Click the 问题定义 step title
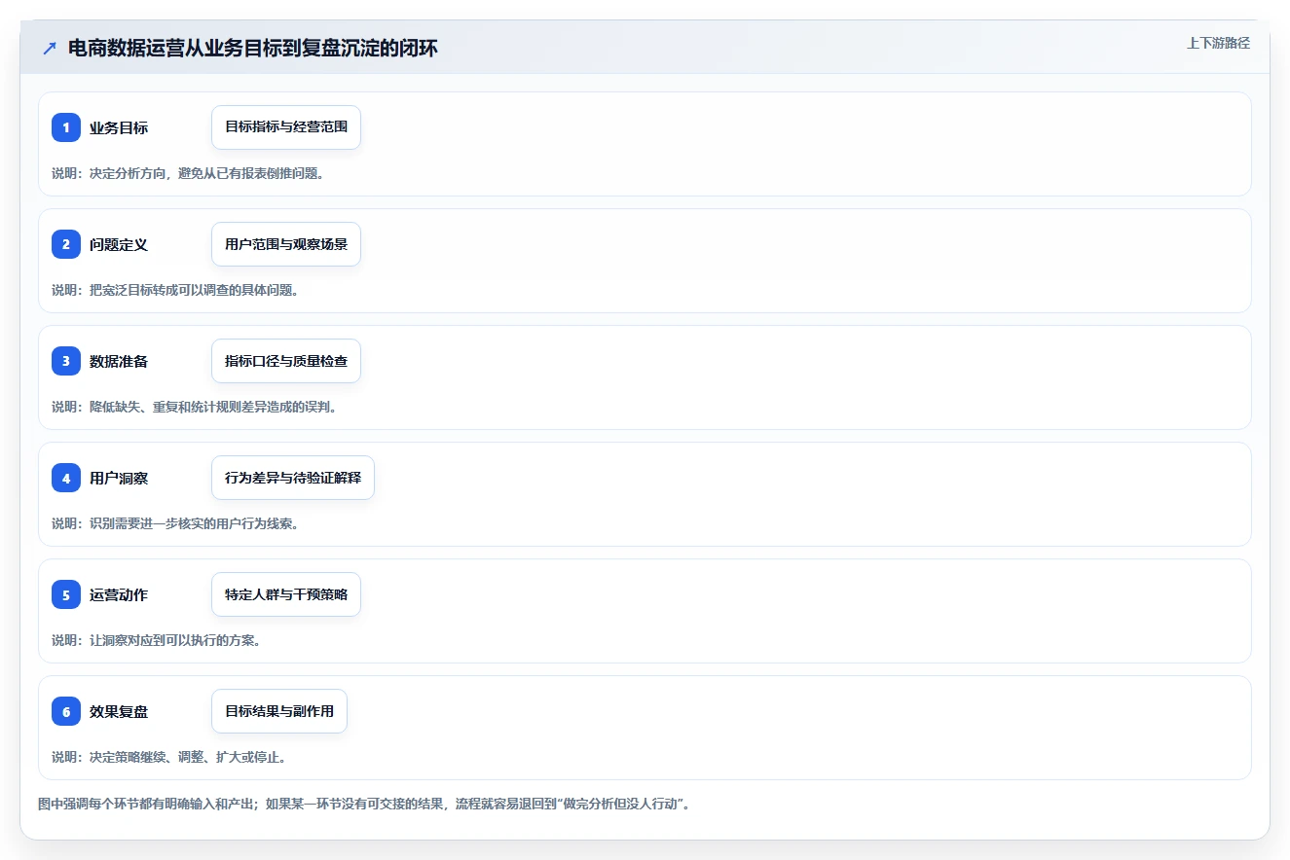The width and height of the screenshot is (1290, 860). tap(119, 244)
